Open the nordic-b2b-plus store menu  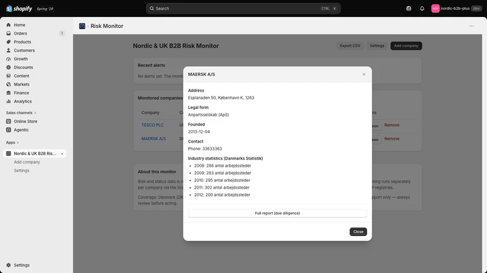[456, 8]
